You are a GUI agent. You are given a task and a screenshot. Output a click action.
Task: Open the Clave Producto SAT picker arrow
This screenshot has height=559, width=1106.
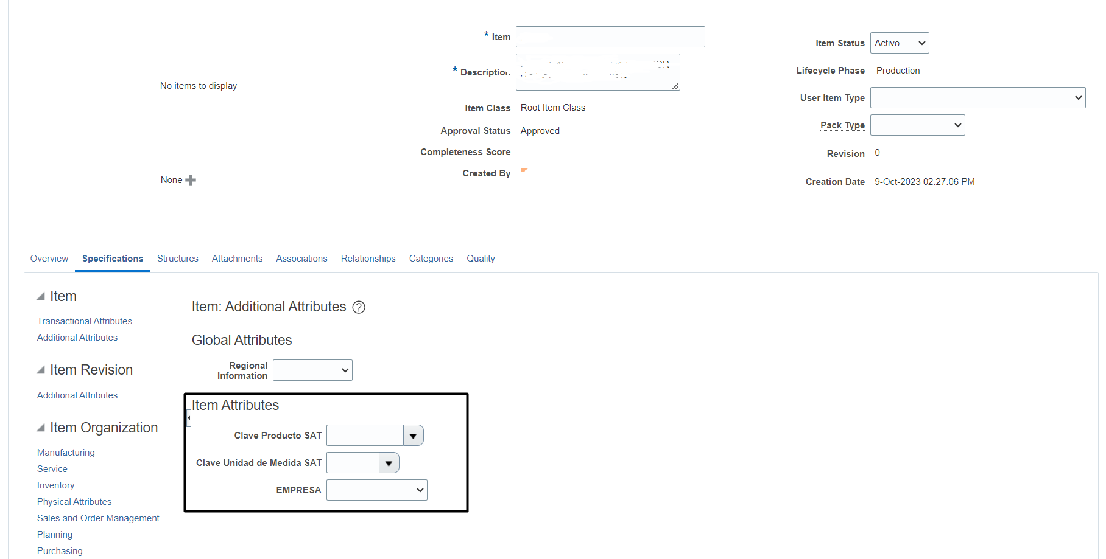(414, 435)
